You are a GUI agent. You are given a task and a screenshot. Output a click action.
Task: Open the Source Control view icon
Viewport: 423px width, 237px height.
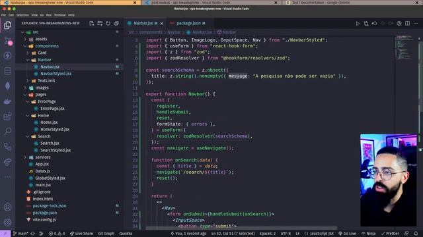click(7, 41)
